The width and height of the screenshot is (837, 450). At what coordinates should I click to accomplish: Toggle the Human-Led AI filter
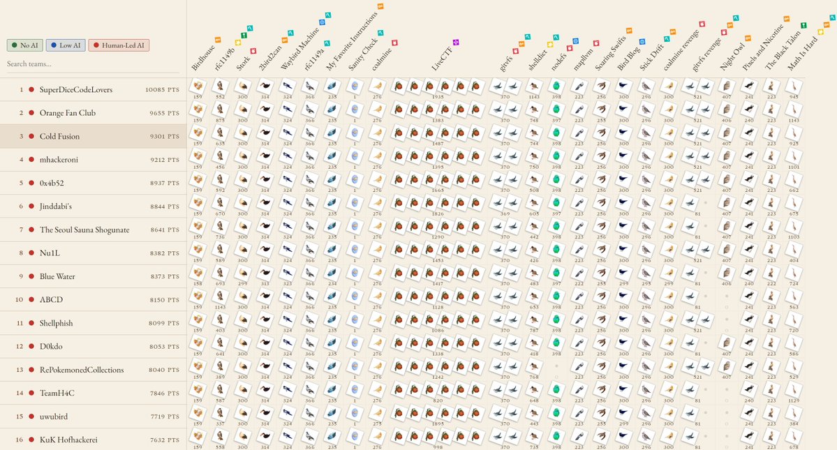tap(119, 45)
